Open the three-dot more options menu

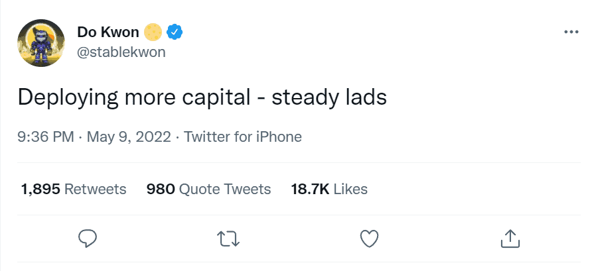[x=571, y=32]
